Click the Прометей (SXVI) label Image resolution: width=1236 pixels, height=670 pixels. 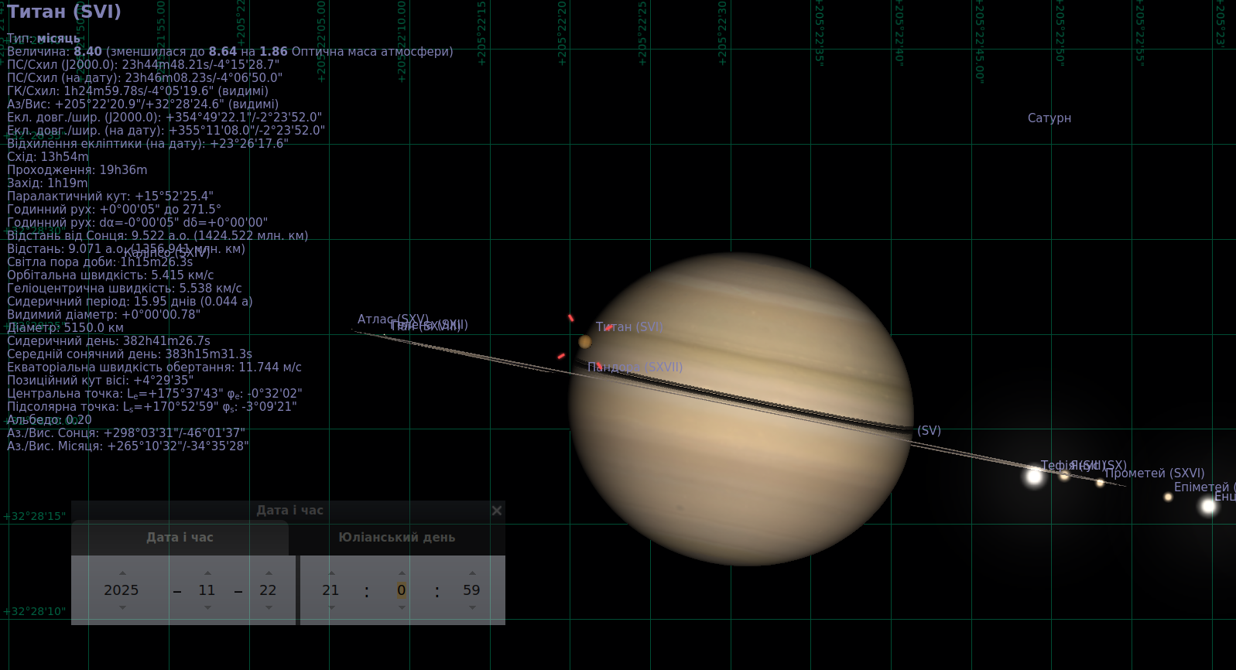point(1155,473)
